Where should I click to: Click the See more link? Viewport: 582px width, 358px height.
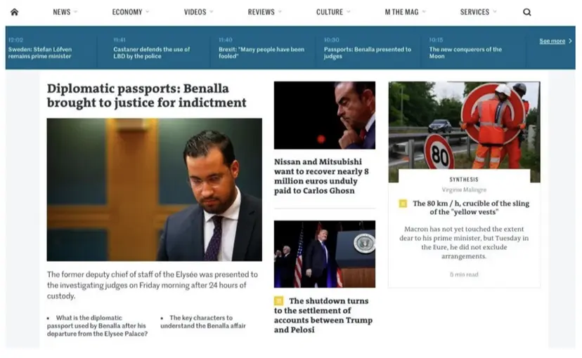[x=552, y=41]
